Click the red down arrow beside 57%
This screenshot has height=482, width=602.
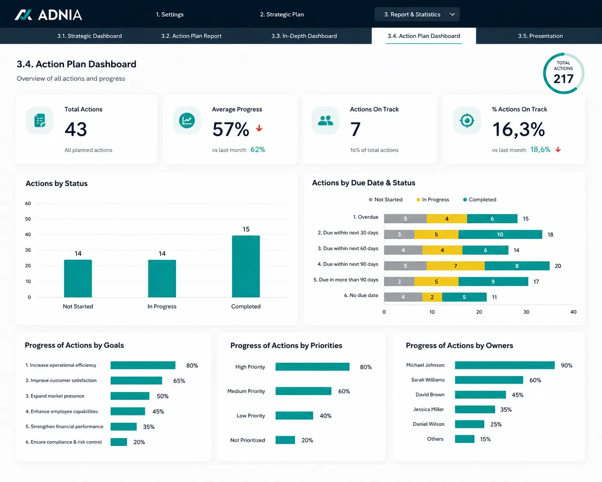[x=259, y=128]
